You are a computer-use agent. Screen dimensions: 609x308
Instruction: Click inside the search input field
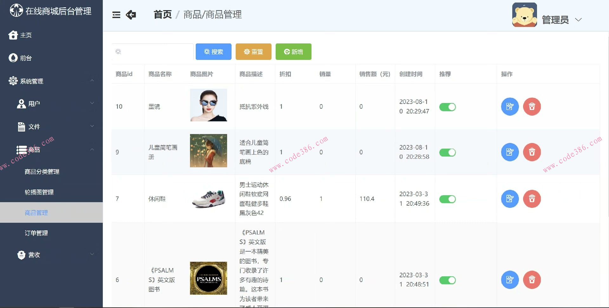point(152,52)
